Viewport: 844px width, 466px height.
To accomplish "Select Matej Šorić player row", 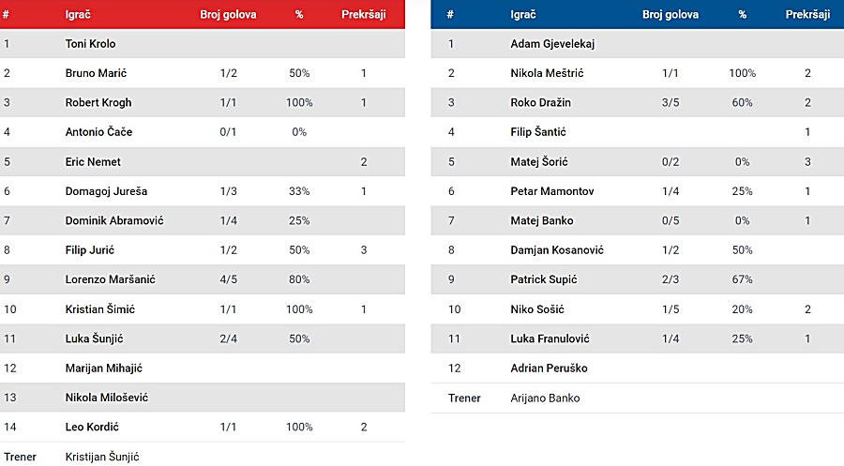I will 638,161.
